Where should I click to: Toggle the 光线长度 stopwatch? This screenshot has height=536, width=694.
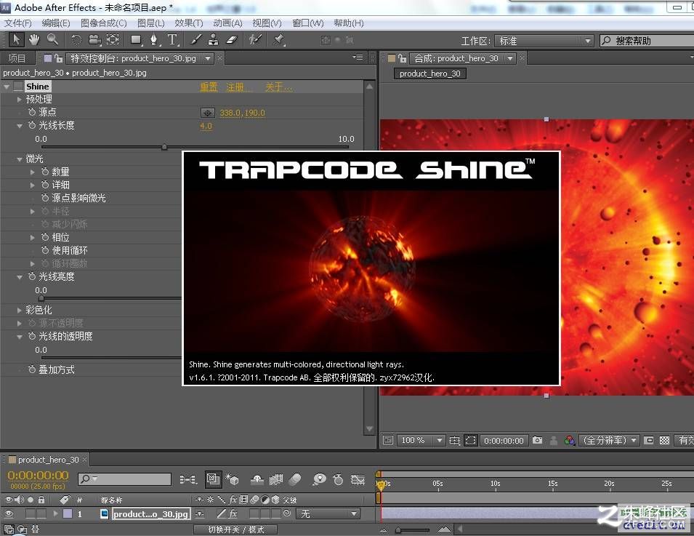pyautogui.click(x=32, y=125)
